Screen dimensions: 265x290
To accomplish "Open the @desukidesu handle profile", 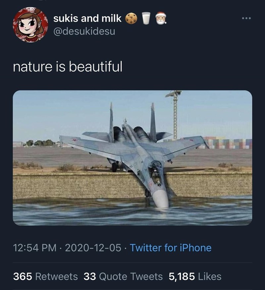I will point(84,33).
